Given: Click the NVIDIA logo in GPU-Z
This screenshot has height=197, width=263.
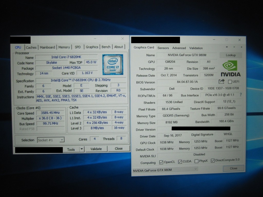Looking at the screenshot, I should 230,68.
